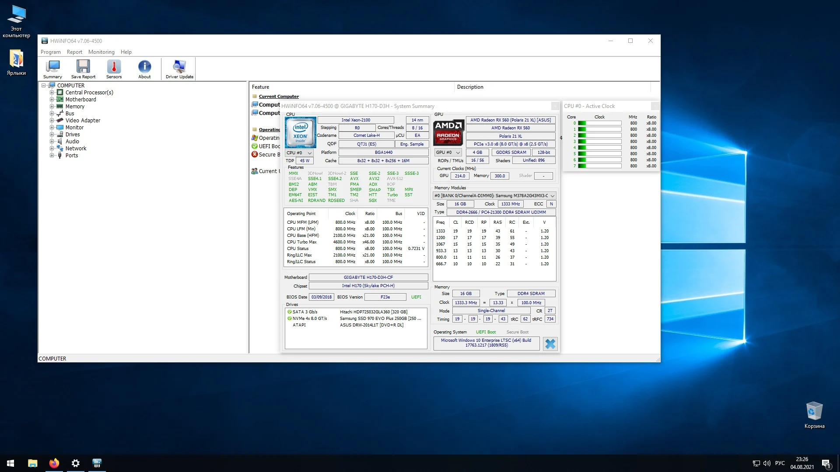
Task: Click the Description column header
Action: tap(553, 87)
